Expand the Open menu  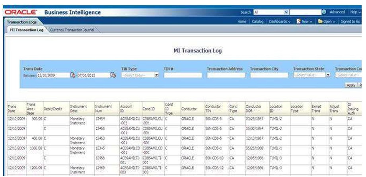[x=327, y=21]
